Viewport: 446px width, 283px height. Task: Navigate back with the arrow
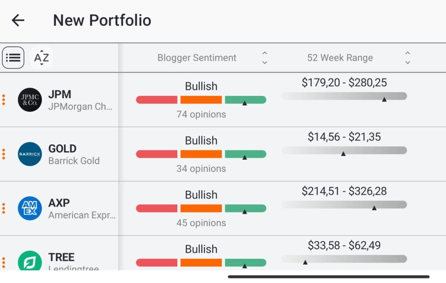(x=17, y=20)
